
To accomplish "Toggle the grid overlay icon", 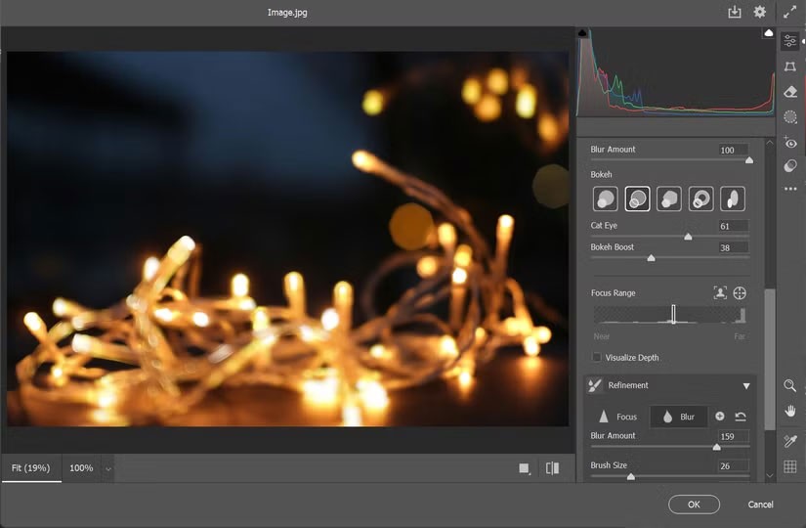I will (790, 467).
